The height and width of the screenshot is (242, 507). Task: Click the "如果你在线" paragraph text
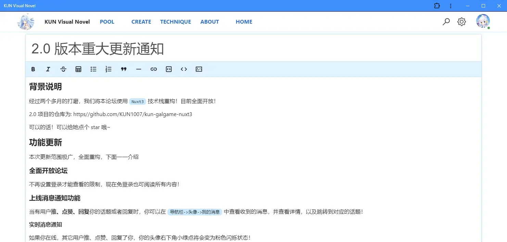pos(140,238)
